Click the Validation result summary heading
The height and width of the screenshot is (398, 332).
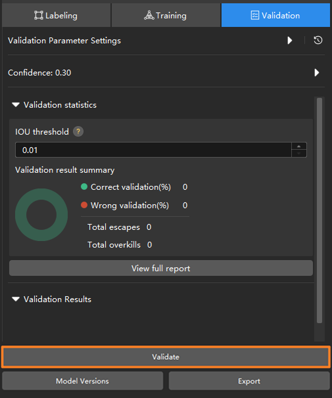(65, 170)
